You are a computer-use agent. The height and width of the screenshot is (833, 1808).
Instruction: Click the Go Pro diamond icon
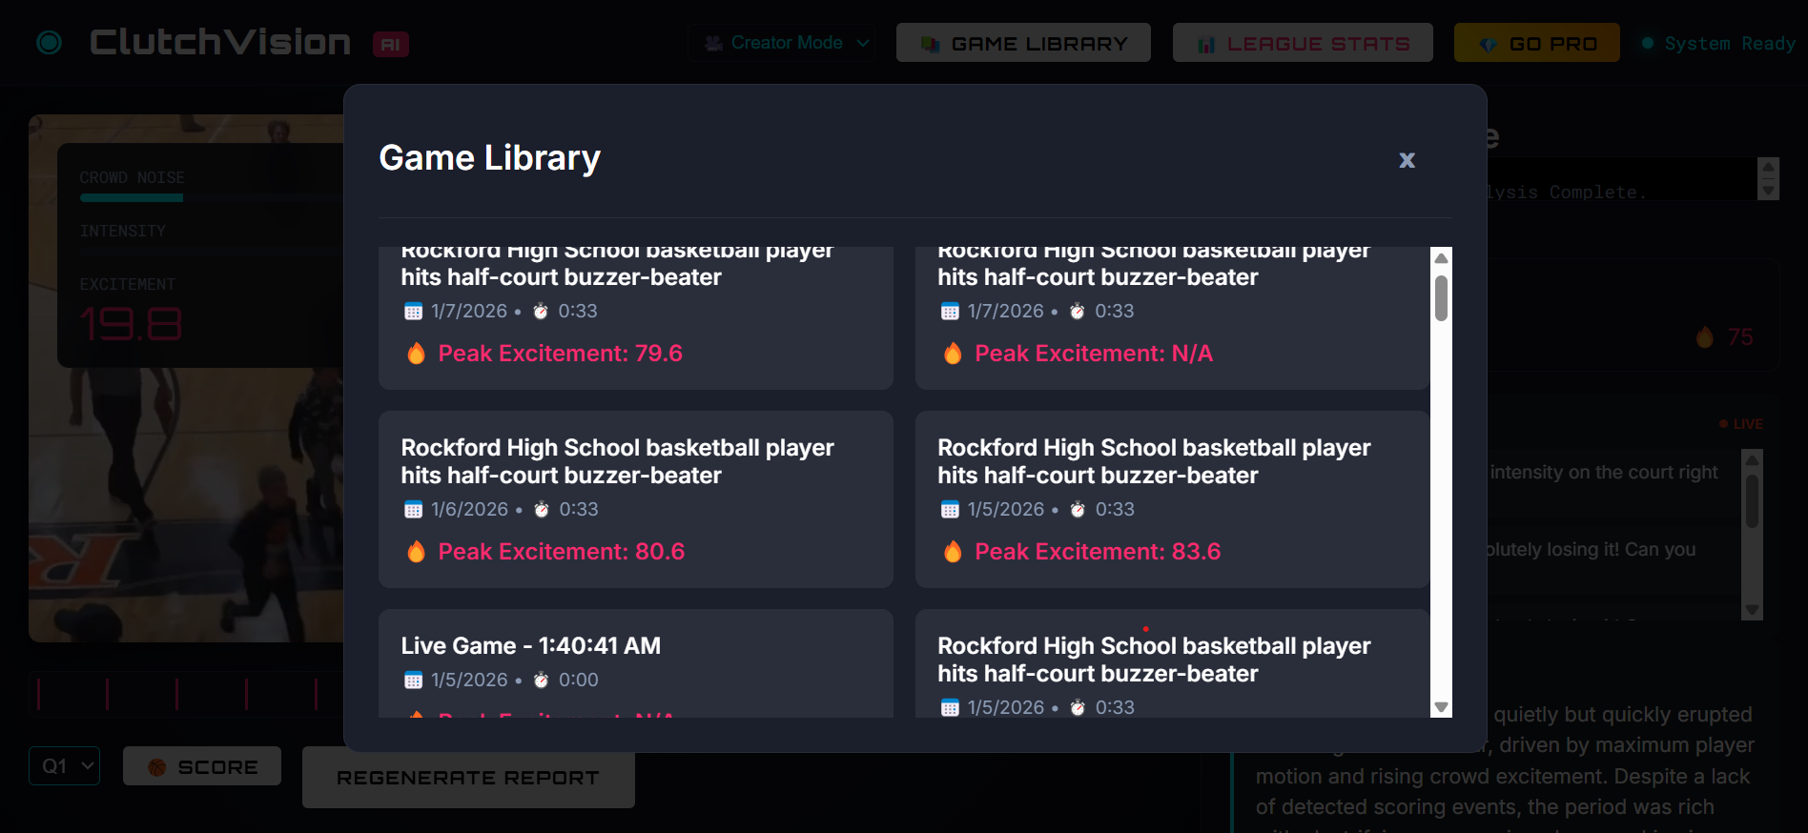pyautogui.click(x=1488, y=44)
